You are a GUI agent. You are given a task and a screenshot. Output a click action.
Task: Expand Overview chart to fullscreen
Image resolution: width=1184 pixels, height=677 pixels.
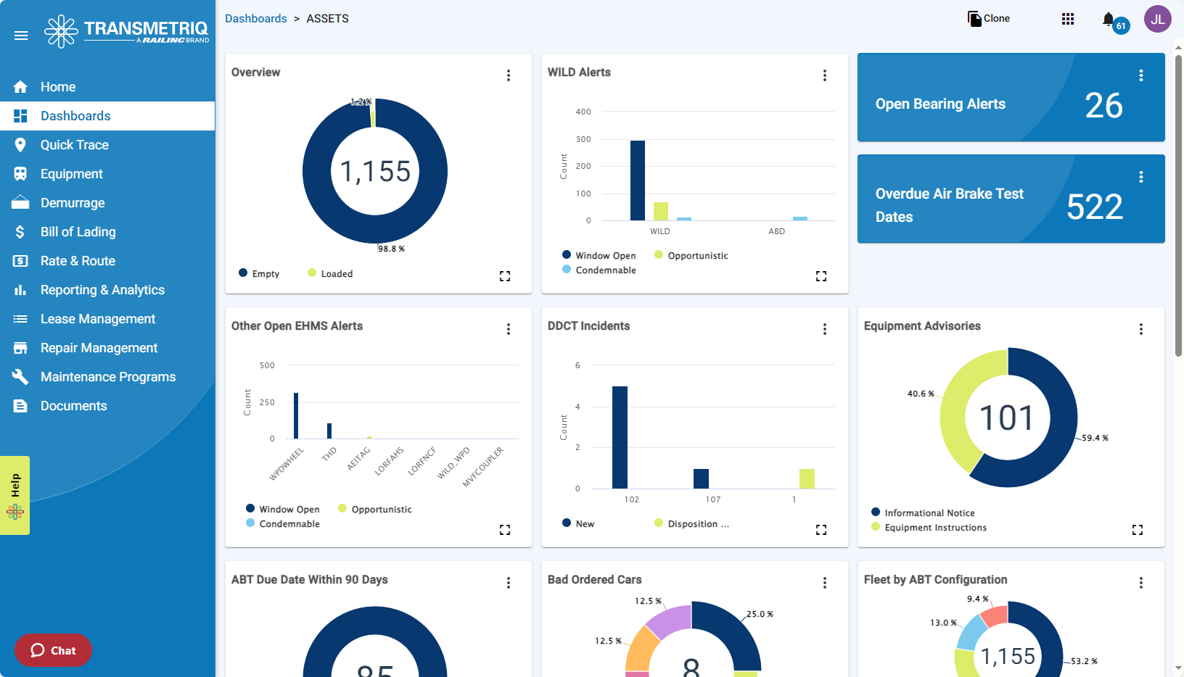pyautogui.click(x=505, y=276)
